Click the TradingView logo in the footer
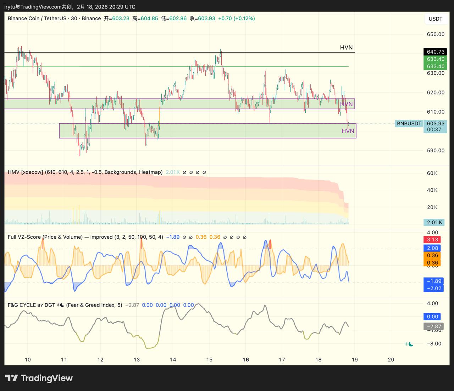The image size is (454, 391). pyautogui.click(x=39, y=378)
